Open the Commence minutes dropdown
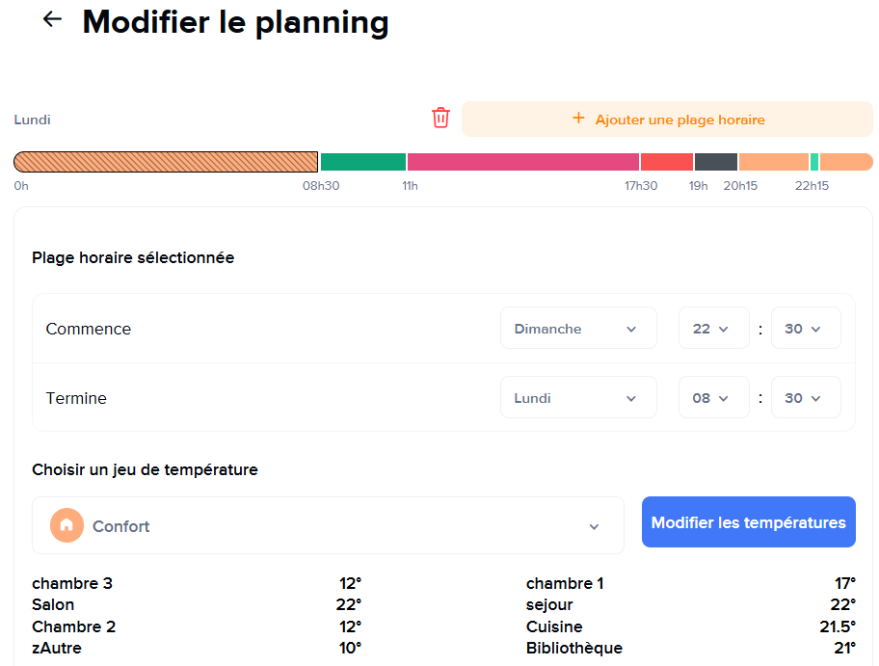The width and height of the screenshot is (879, 666). (805, 329)
